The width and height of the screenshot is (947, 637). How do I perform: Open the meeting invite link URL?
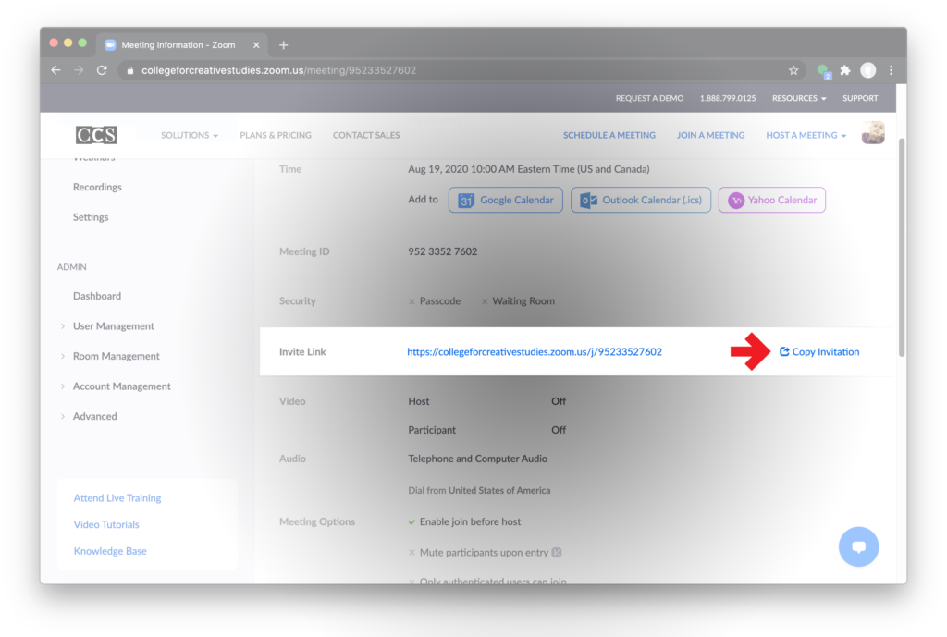pyautogui.click(x=535, y=351)
